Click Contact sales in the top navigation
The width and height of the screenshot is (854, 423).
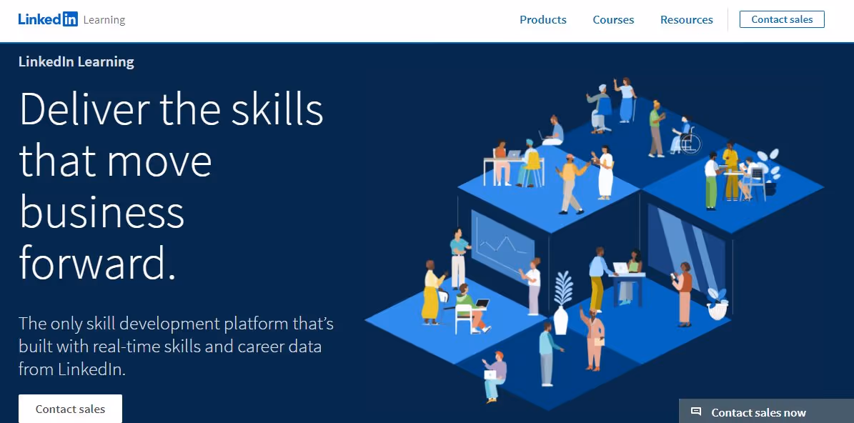pos(781,19)
